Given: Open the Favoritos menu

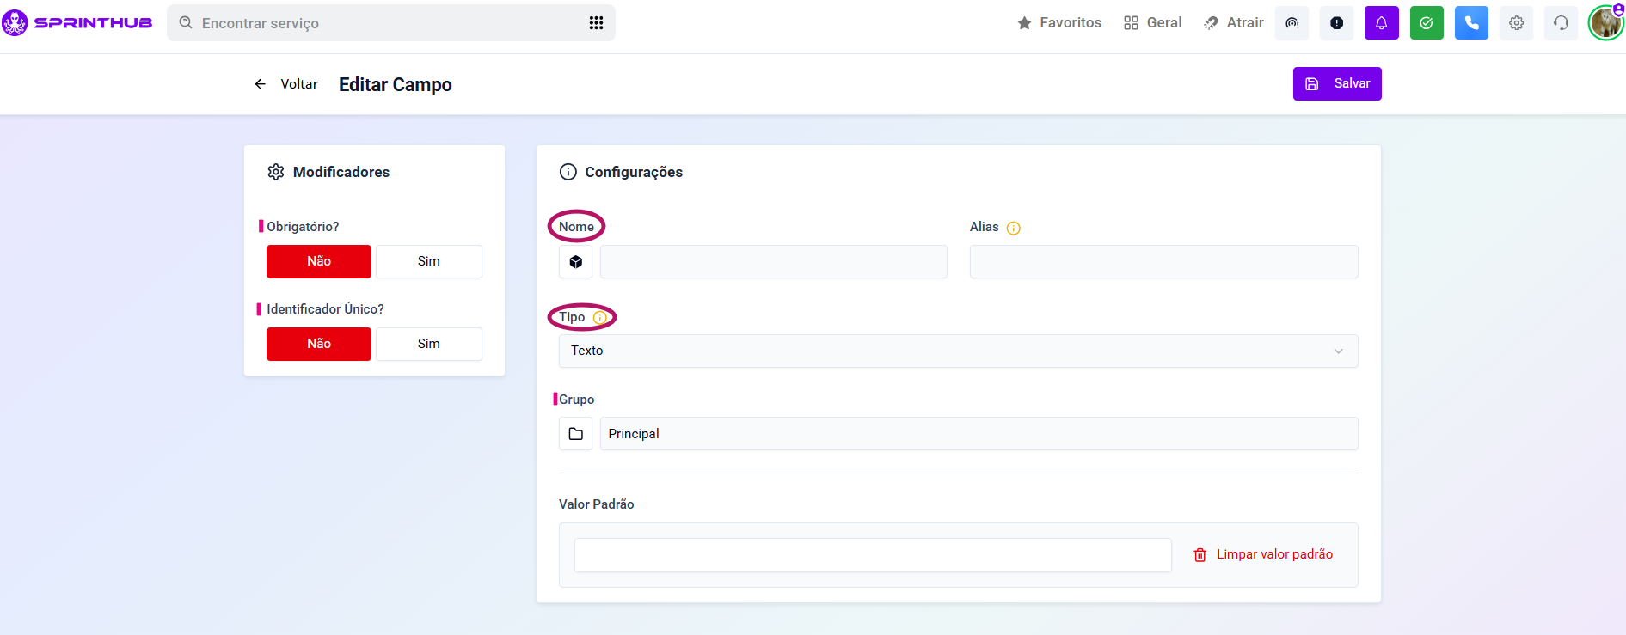Looking at the screenshot, I should point(1058,23).
